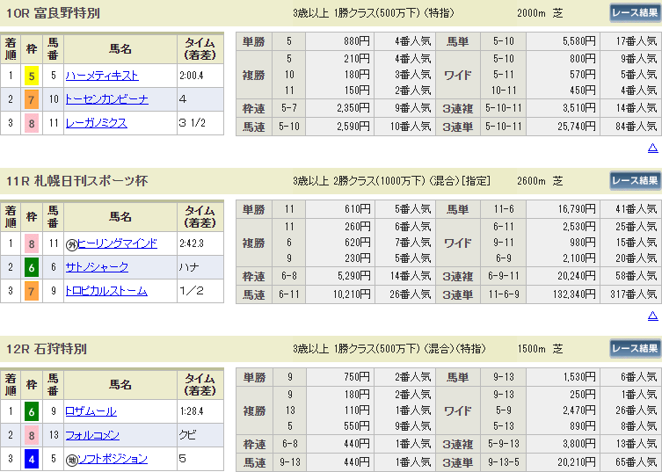Click 11R 複勝 payout 620円
The width and height of the screenshot is (662, 472).
tap(357, 243)
